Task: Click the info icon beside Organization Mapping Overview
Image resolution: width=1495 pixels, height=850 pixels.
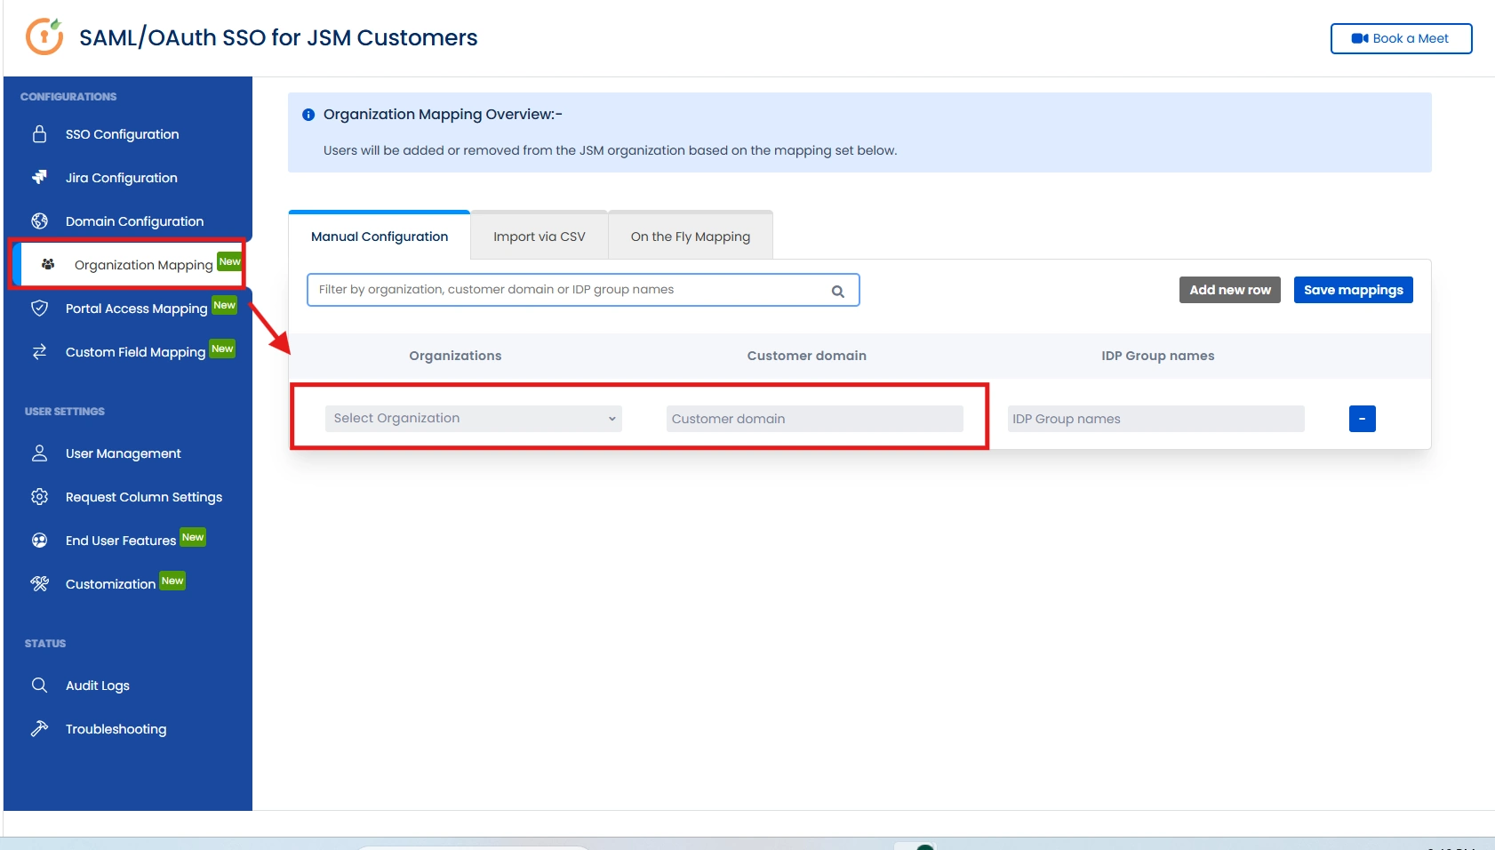Action: [308, 115]
